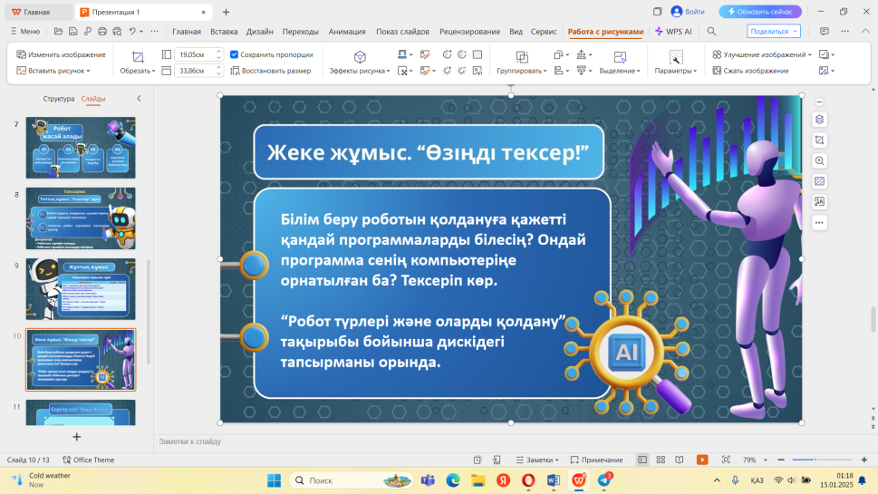This screenshot has height=494, width=878.
Task: Click the Group (Группировать) objects icon
Action: tap(521, 56)
